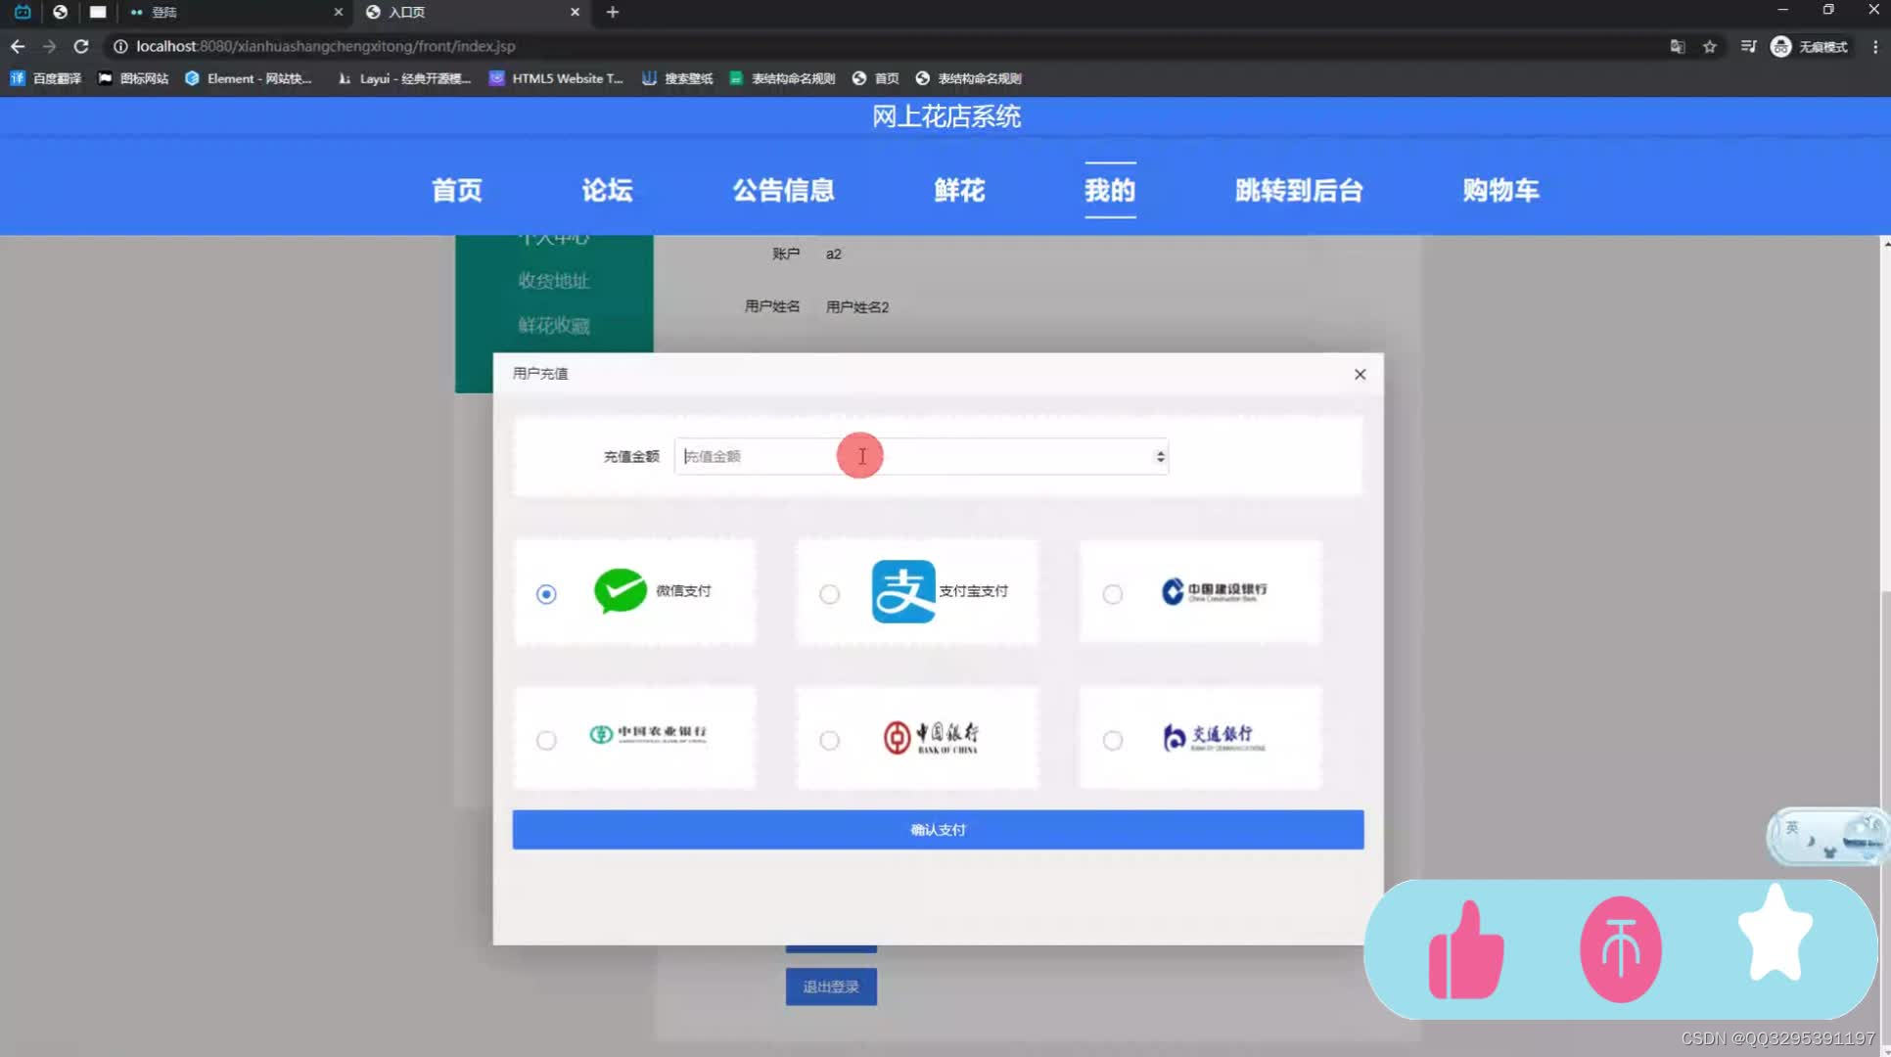The image size is (1891, 1057).
Task: Click the Agricultural Bank of China logo
Action: [x=648, y=734]
